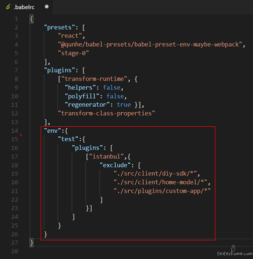The image size is (253, 259).
Task: Click the true value after "regenerator"
Action: pos(124,105)
